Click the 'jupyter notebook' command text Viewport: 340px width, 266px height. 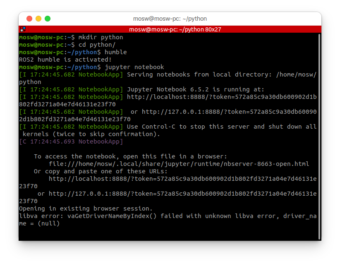click(x=134, y=67)
